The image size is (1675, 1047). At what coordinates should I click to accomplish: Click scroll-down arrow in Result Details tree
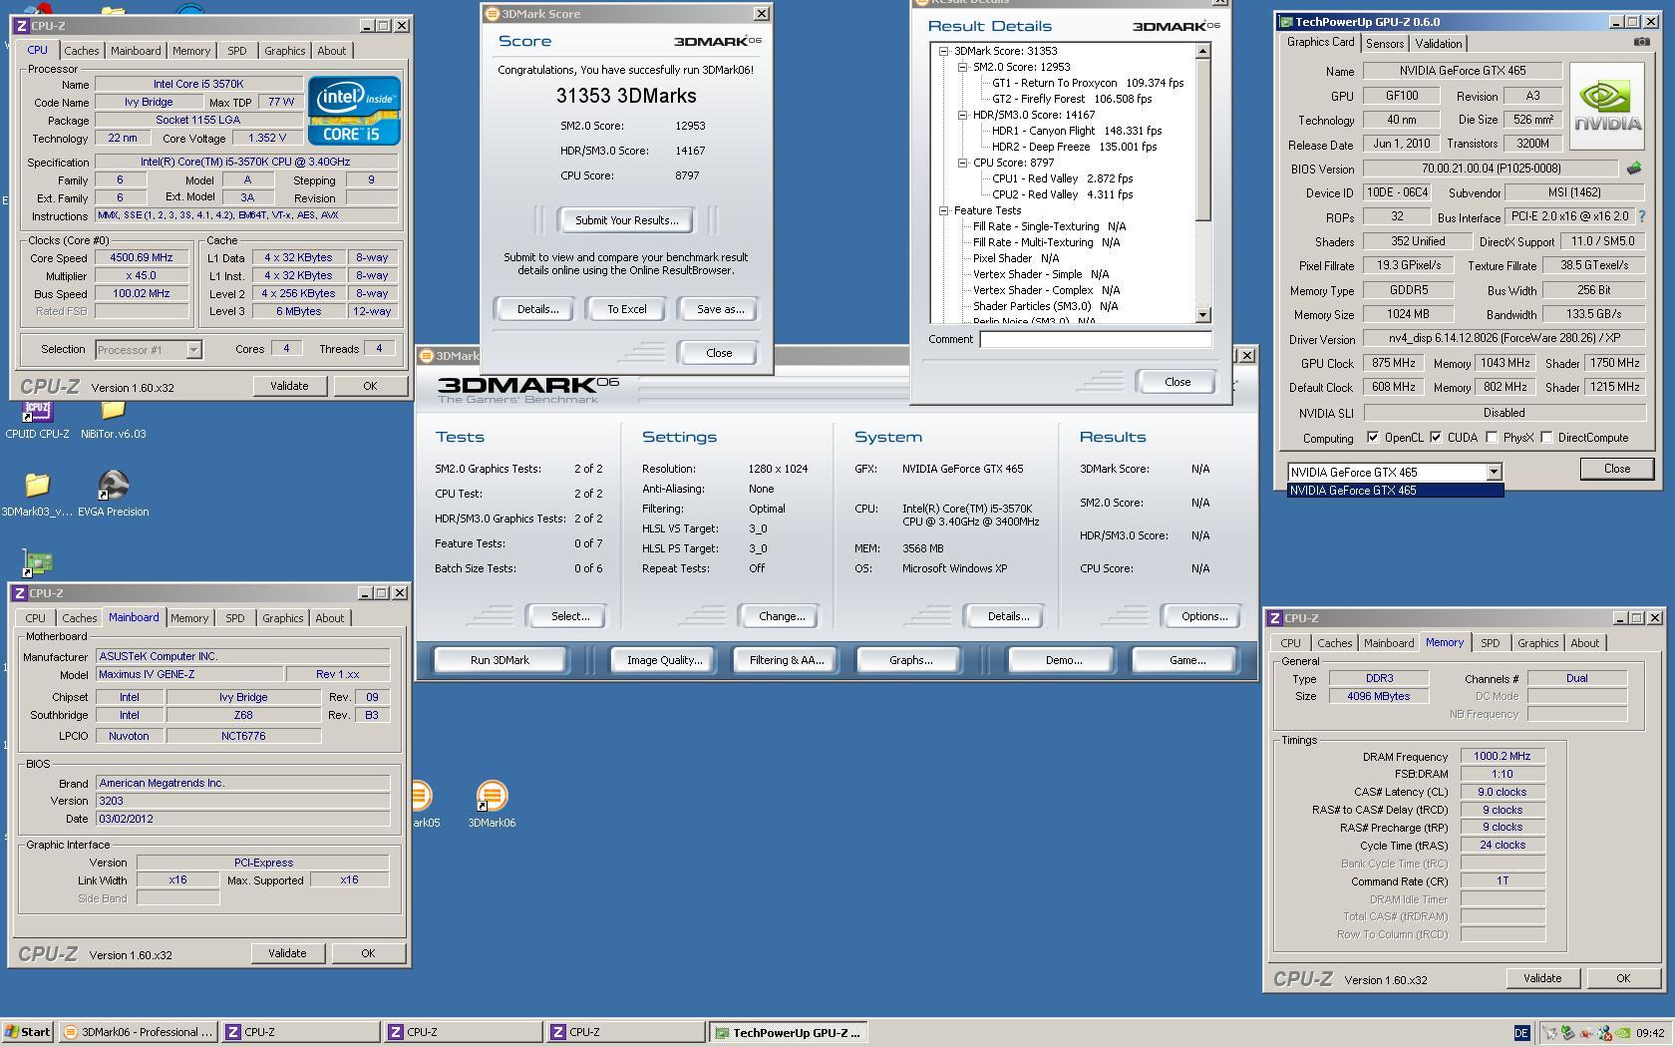pos(1202,315)
